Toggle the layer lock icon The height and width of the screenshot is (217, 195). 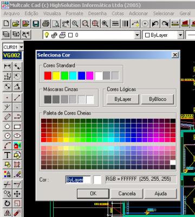[x=54, y=35]
